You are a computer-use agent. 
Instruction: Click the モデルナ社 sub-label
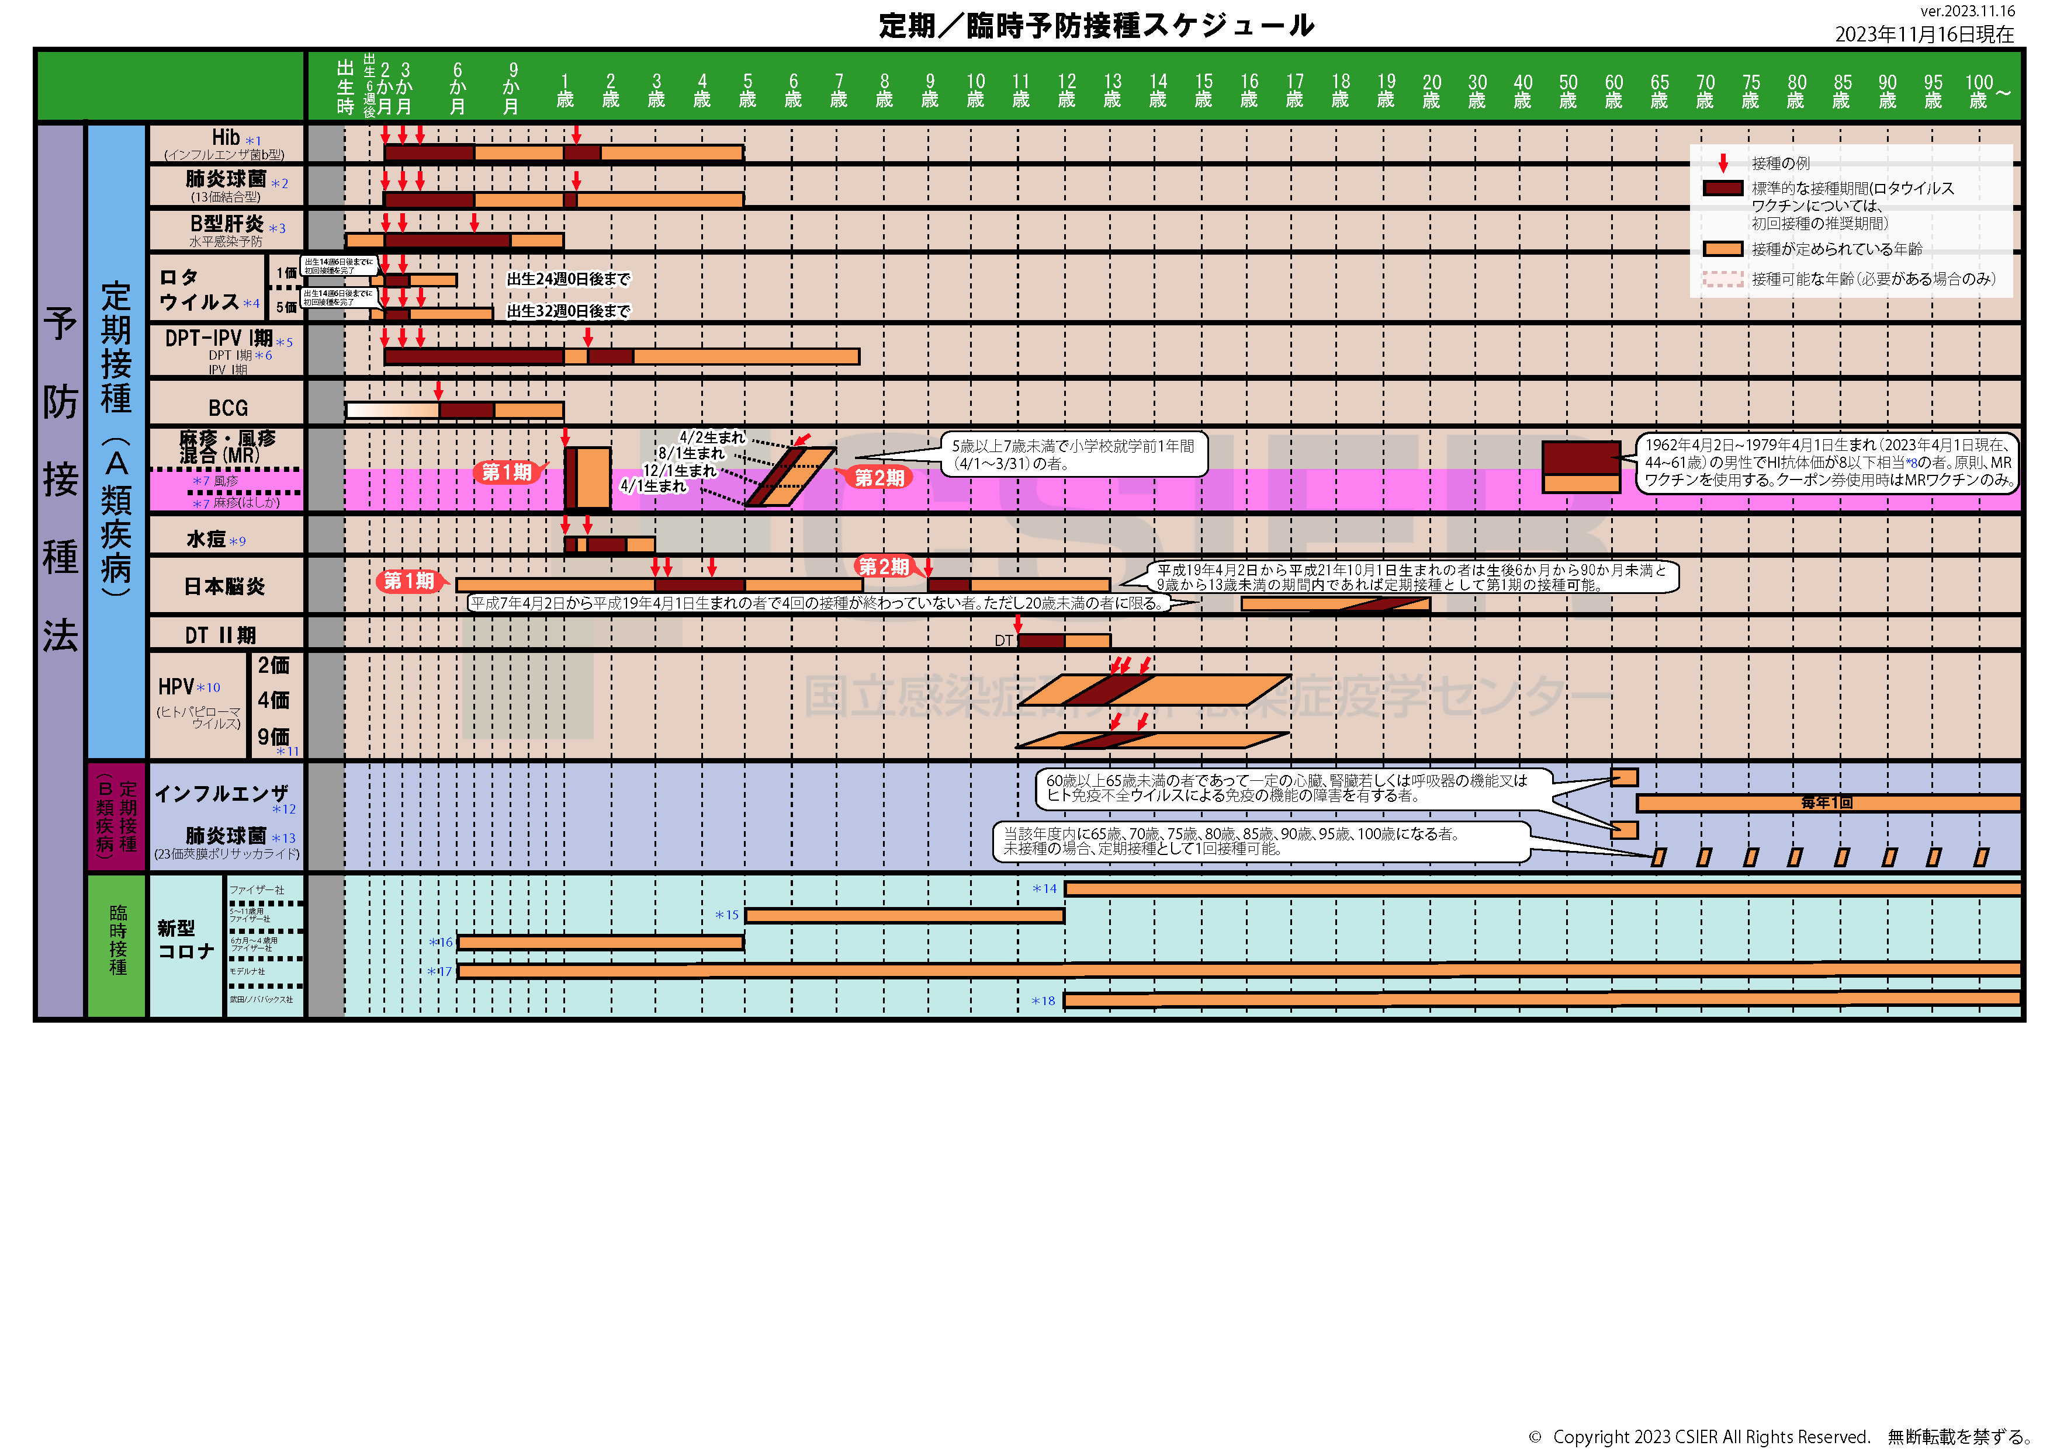247,971
